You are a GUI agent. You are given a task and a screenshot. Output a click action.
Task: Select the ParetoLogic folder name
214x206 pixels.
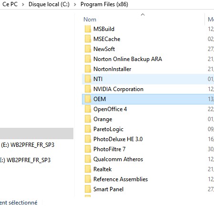coord(108,129)
